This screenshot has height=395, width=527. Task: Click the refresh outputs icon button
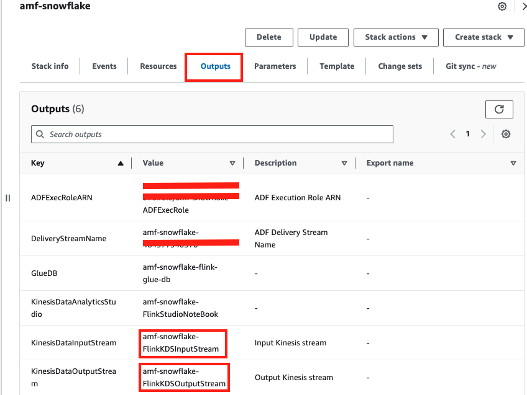498,109
